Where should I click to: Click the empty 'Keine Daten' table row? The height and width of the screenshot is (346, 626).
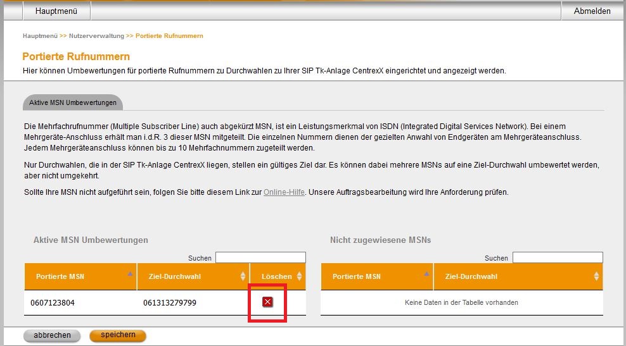(461, 302)
